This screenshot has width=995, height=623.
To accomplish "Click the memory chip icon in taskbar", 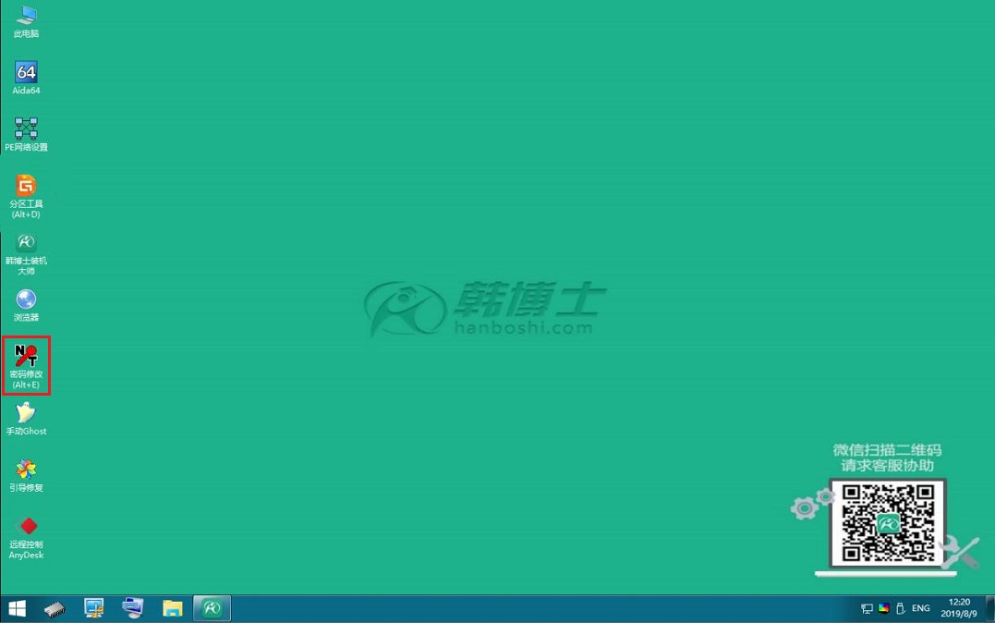I will 55,608.
